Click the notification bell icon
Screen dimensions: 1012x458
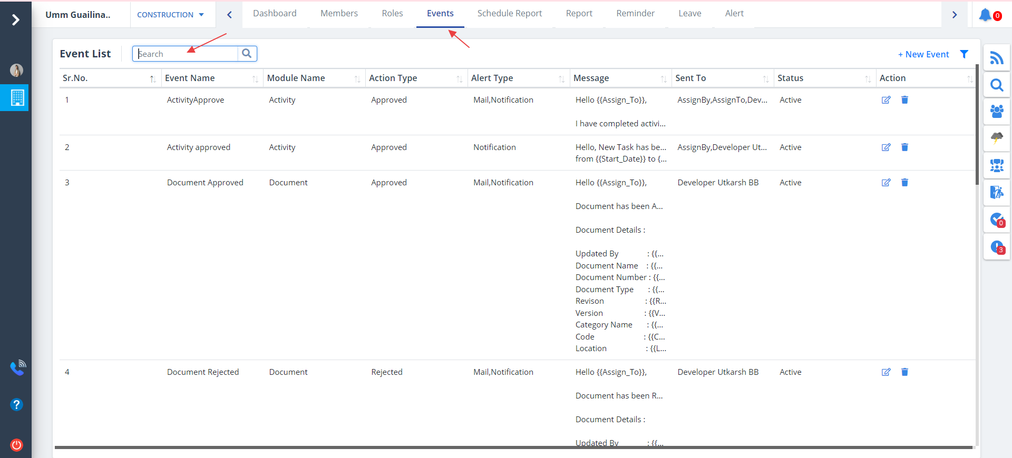[985, 15]
